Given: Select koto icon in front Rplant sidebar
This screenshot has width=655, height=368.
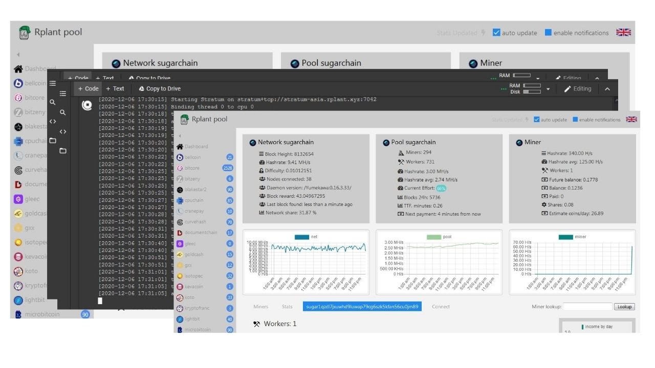Looking at the screenshot, I should click(180, 297).
